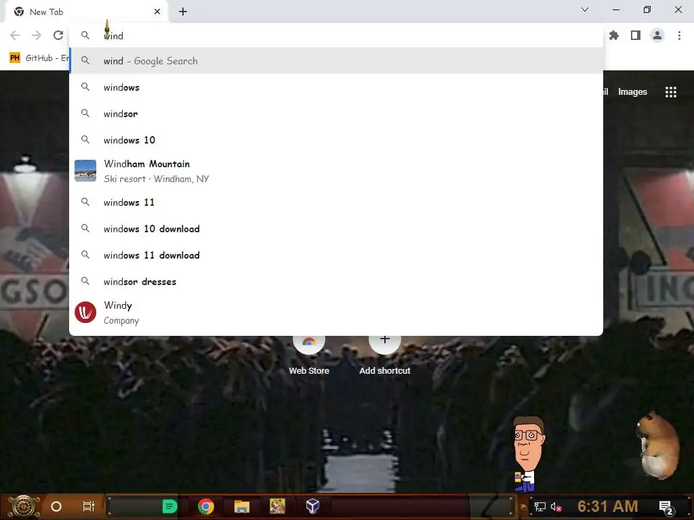
Task: Click the Hank Hill desktop character
Action: click(527, 454)
